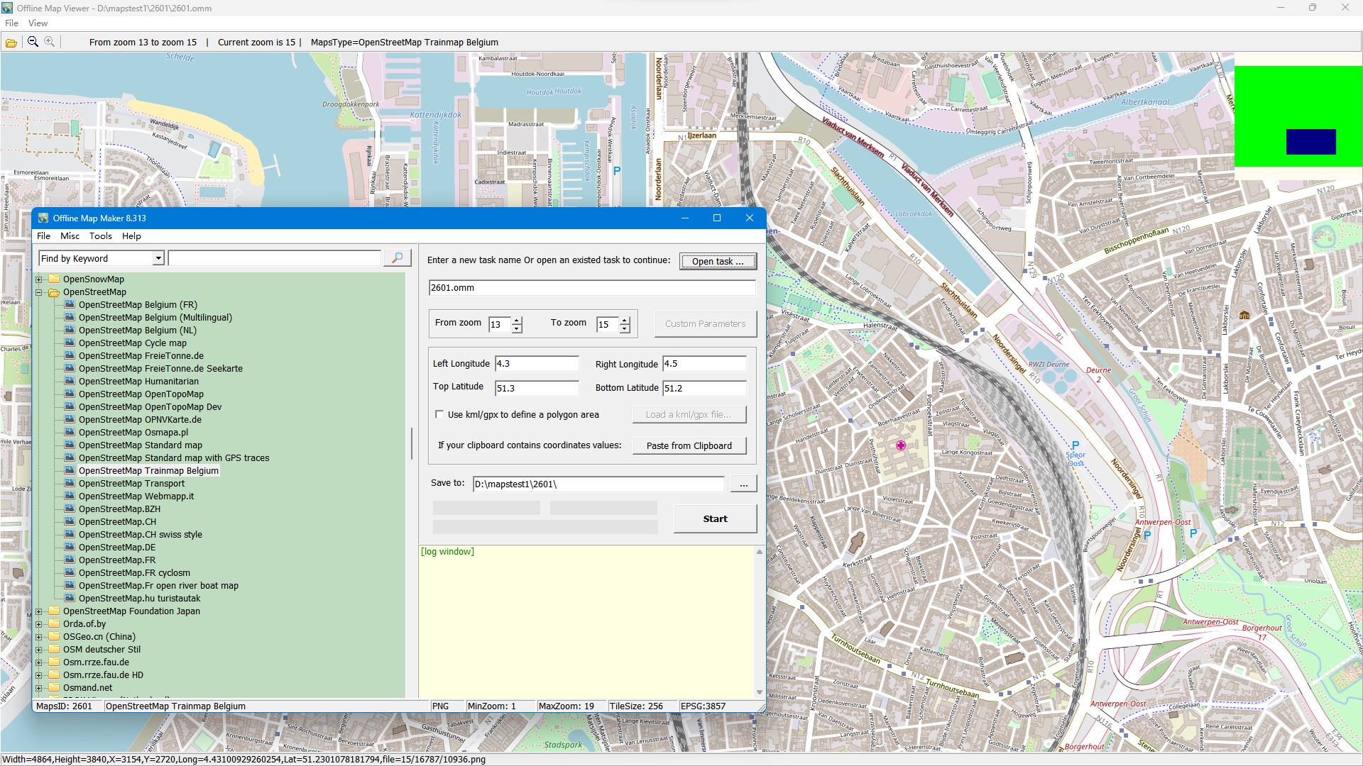This screenshot has width=1363, height=766.
Task: Collapse the OpenStreetMap tree node
Action: coord(39,292)
